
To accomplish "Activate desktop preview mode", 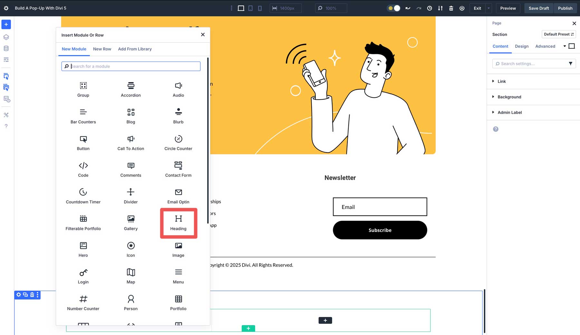I will point(241,8).
